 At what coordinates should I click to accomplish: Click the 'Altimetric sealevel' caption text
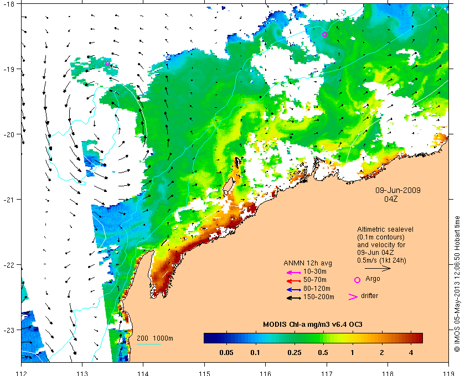(x=385, y=229)
